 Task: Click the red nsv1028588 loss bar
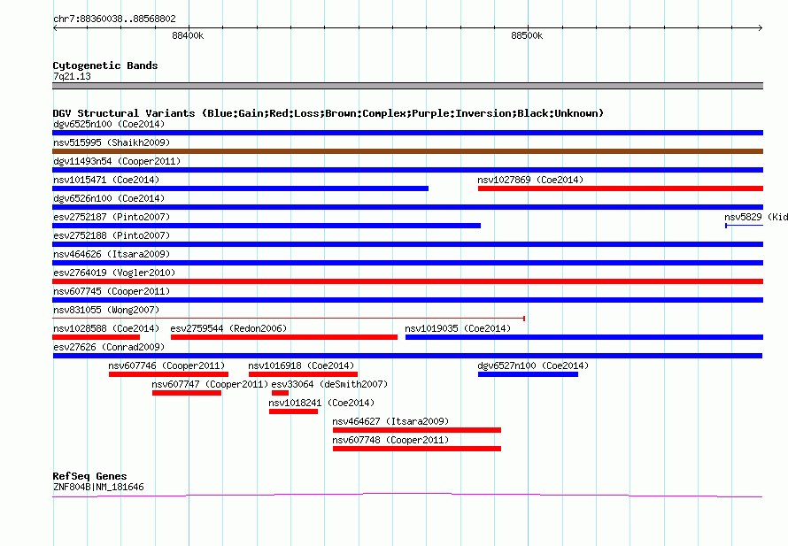pos(96,337)
